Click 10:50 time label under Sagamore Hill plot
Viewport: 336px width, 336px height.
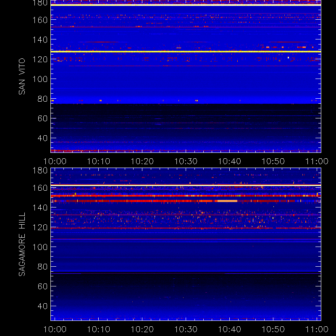[x=273, y=329]
